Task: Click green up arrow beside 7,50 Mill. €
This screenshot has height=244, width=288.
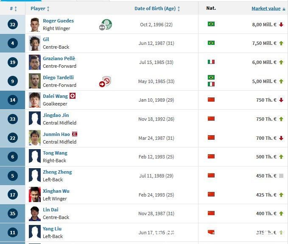Action: (x=281, y=43)
